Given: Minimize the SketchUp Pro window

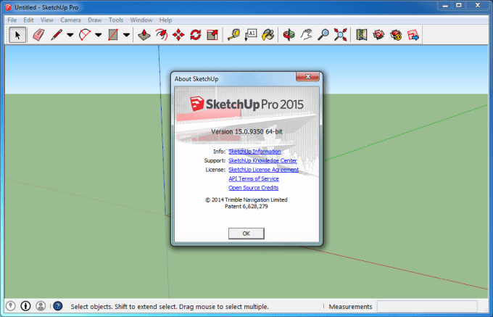Looking at the screenshot, I should point(445,5).
